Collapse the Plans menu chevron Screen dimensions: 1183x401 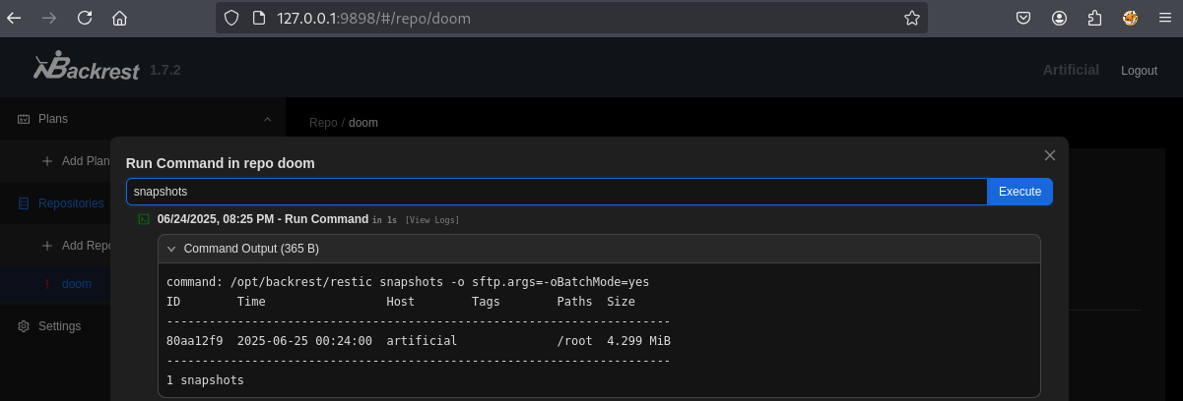[x=267, y=119]
